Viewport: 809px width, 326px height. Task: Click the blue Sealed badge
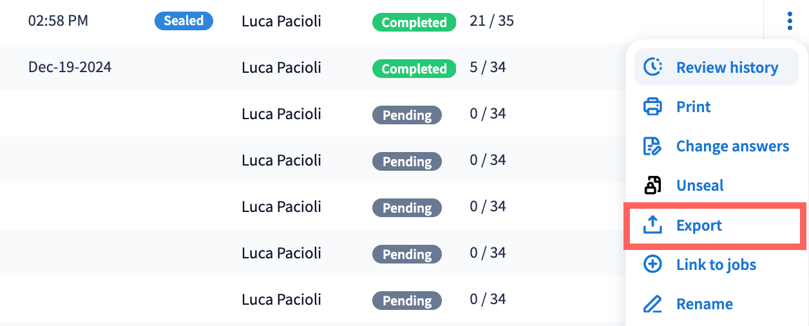coord(184,21)
